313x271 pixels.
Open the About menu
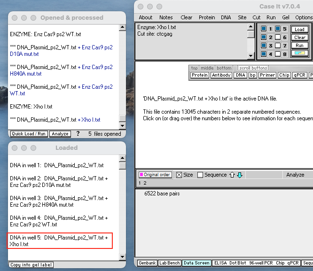pyautogui.click(x=146, y=17)
